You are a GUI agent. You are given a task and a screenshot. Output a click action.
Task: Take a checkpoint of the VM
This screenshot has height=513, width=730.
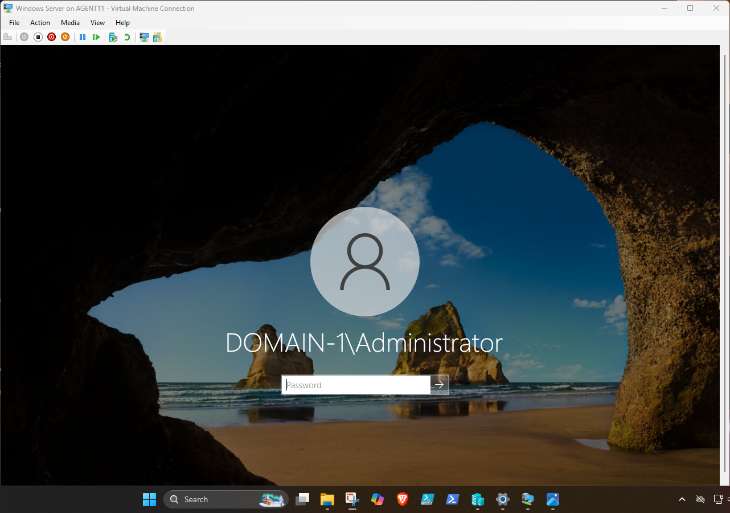(113, 36)
